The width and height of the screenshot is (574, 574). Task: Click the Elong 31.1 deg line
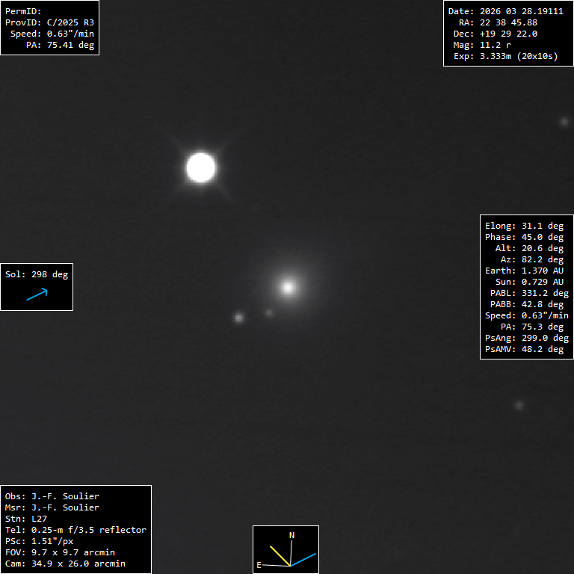point(524,226)
